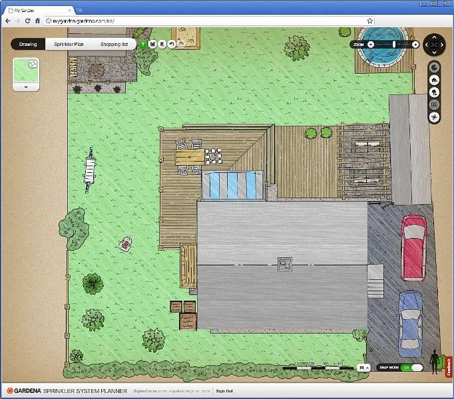Select the blue car on the driveway
454x399 pixels.
click(x=410, y=324)
